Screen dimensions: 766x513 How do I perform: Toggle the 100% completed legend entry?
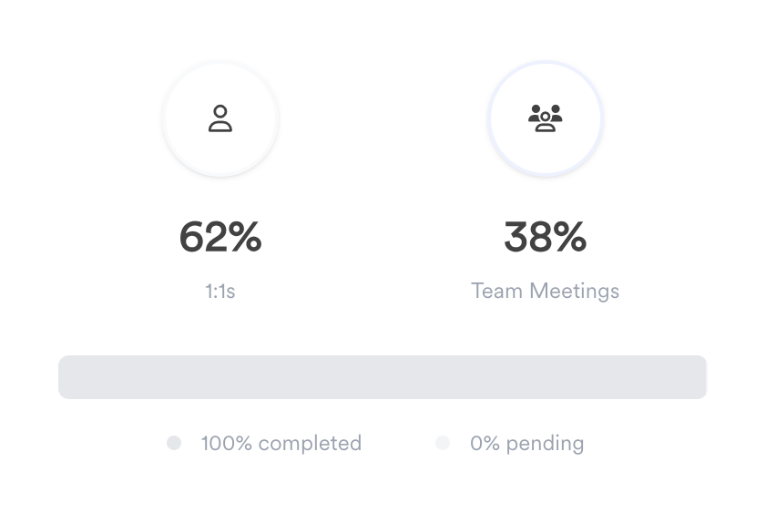click(x=264, y=443)
